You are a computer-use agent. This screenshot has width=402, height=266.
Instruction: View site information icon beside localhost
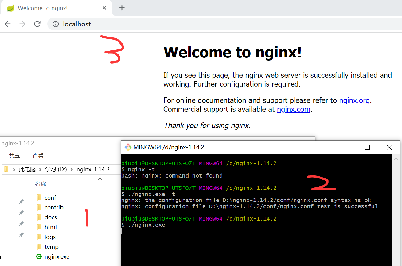pos(56,24)
